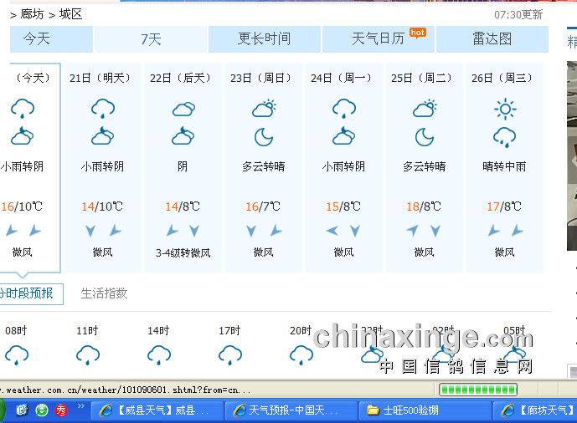Click the 廊坊 breadcrumb link
Image resolution: width=577 pixels, height=423 pixels.
[x=32, y=14]
